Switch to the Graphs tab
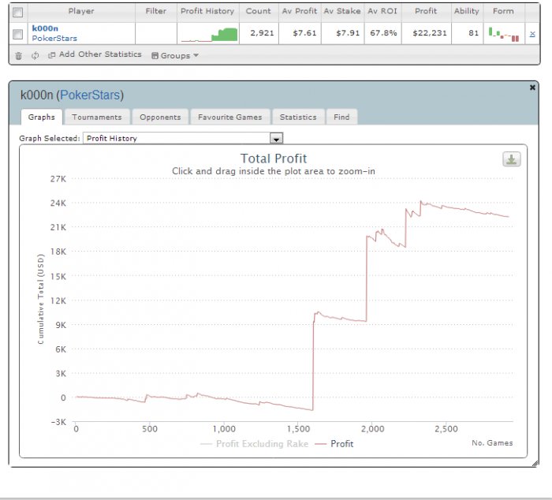 click(42, 117)
